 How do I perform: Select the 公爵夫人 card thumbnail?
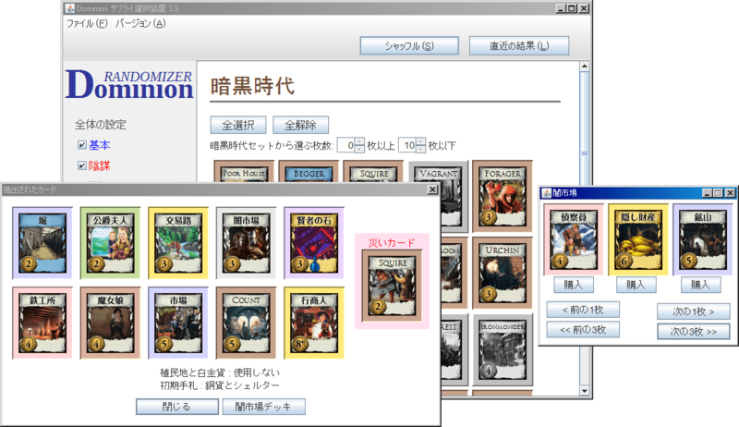pos(110,242)
